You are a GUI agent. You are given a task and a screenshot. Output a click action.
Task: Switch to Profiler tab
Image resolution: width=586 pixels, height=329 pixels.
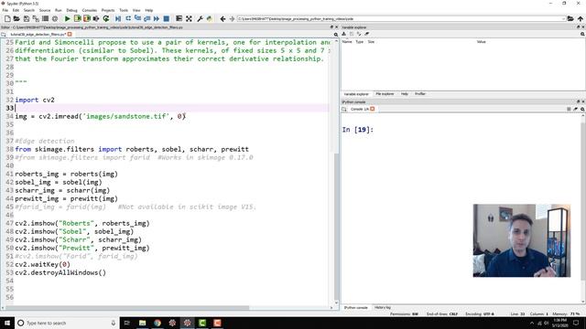pyautogui.click(x=420, y=94)
